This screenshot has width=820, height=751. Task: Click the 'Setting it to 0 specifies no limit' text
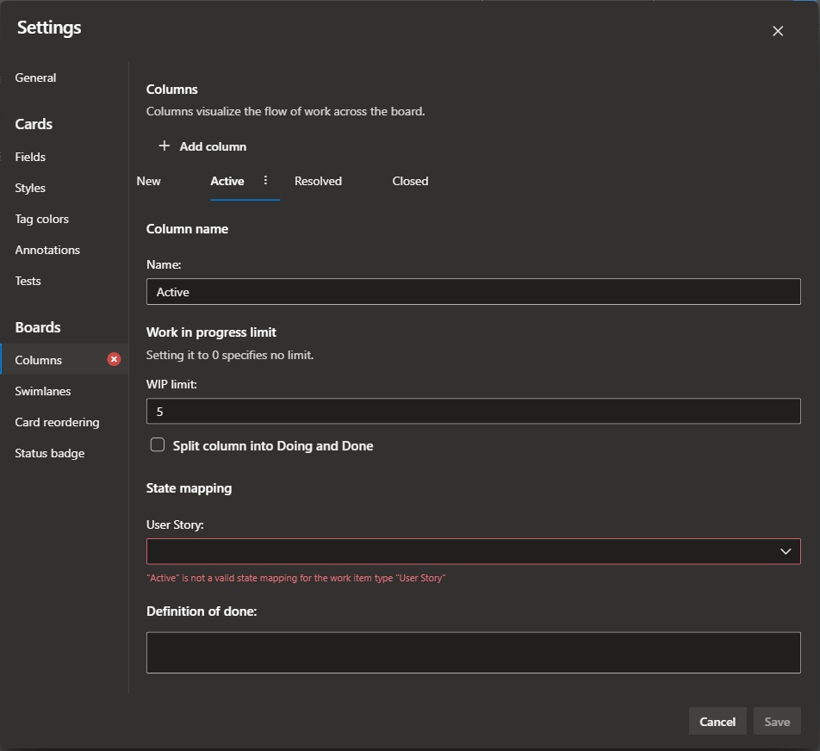pos(230,355)
